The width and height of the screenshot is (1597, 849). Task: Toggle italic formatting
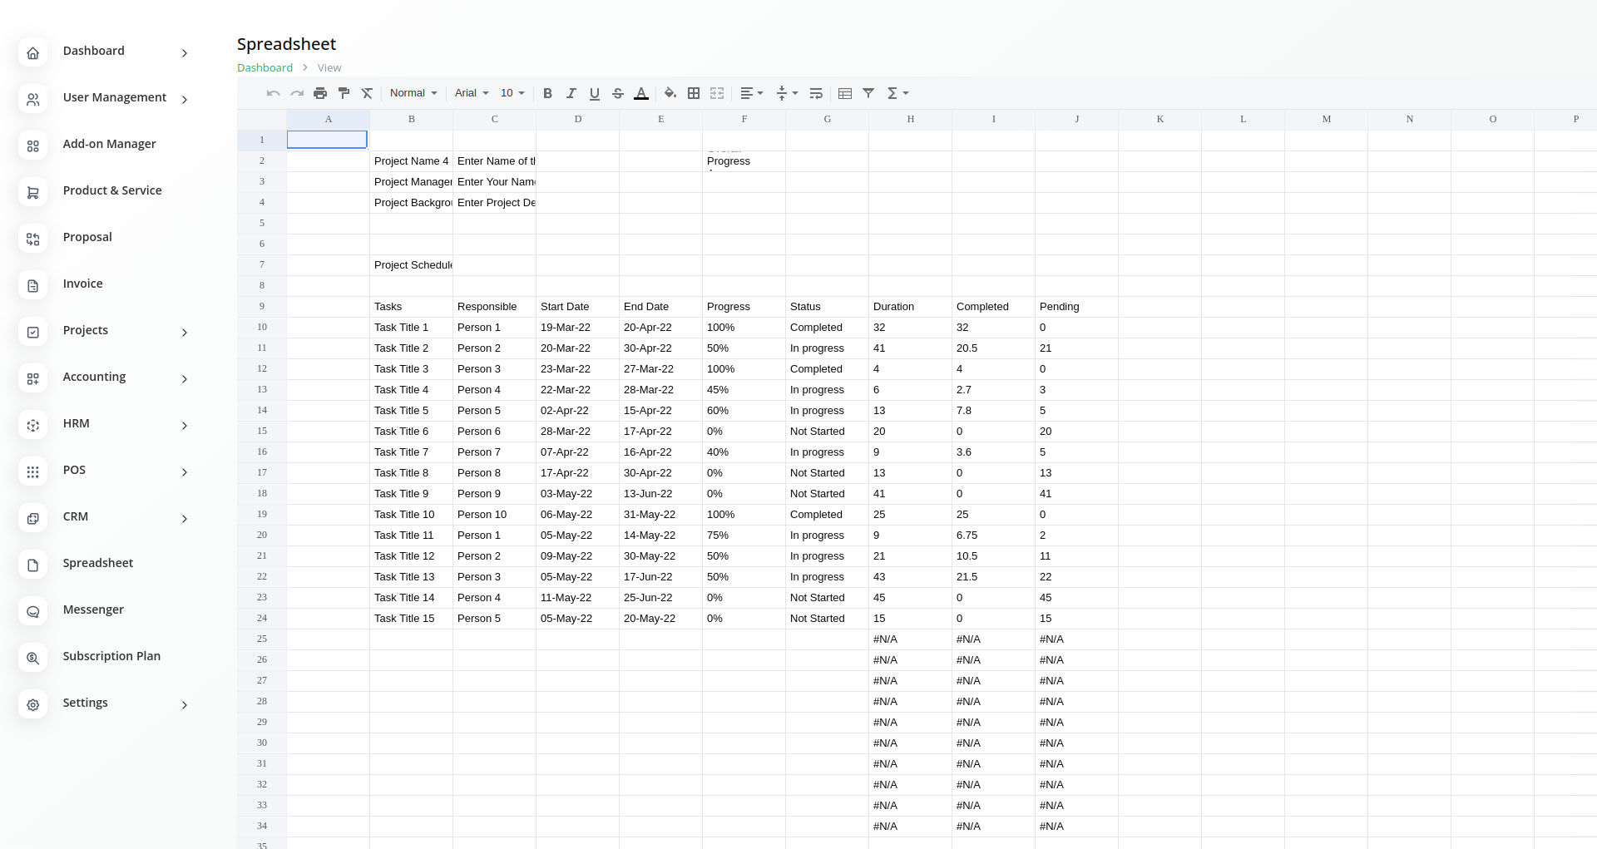(571, 93)
